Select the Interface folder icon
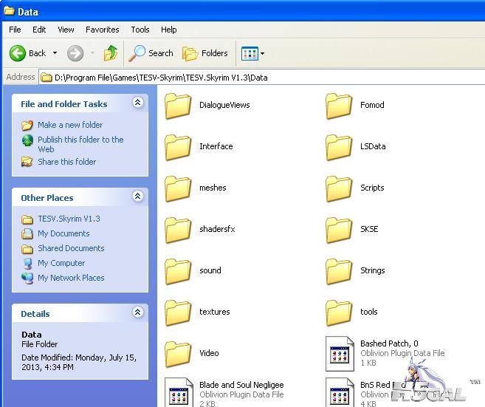485x407 pixels. pos(178,147)
